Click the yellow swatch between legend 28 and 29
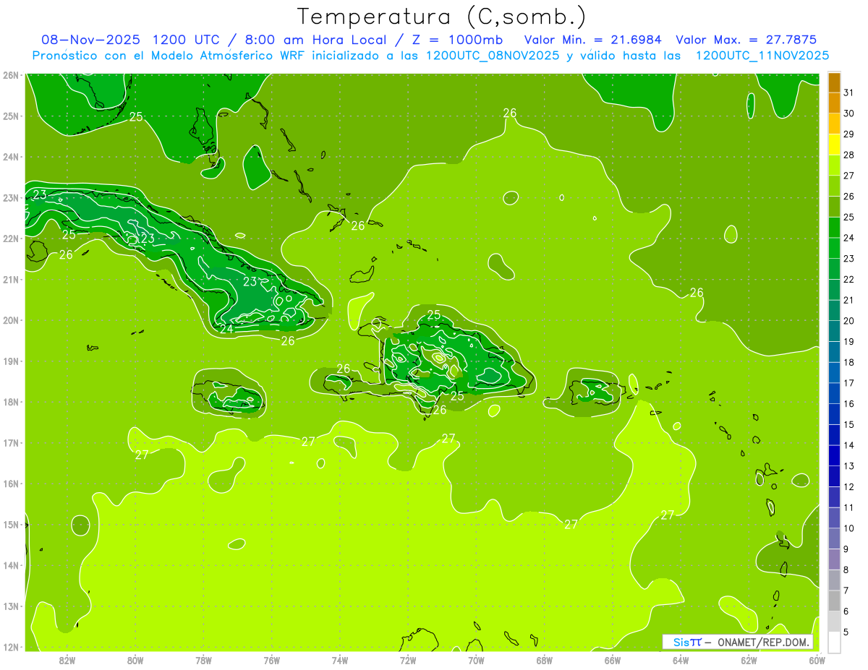The image size is (868, 670). tap(835, 145)
